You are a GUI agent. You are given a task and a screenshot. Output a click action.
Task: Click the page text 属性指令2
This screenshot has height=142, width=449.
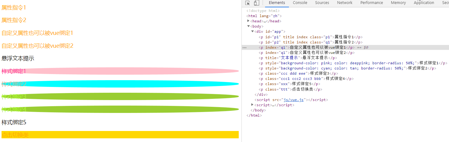pos(14,20)
